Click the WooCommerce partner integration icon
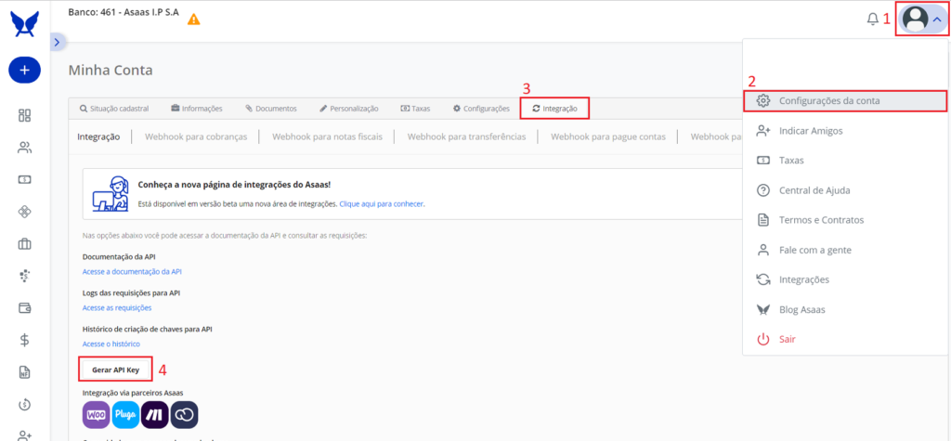The width and height of the screenshot is (951, 441). [96, 414]
